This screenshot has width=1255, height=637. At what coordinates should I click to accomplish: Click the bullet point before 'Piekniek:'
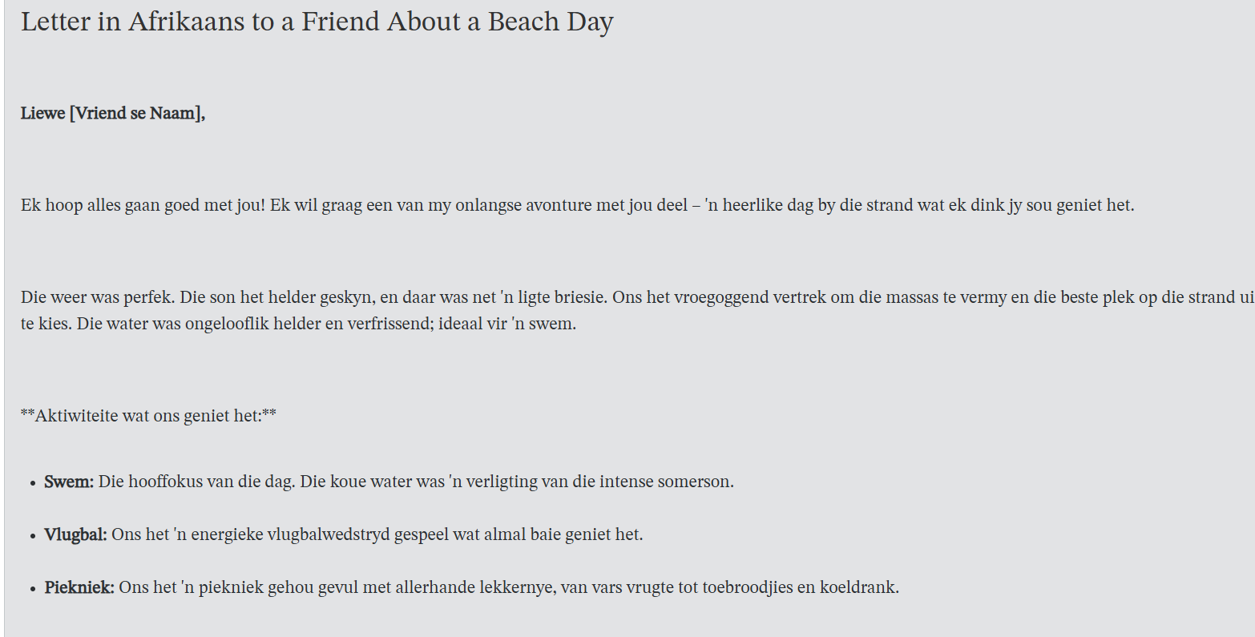click(32, 589)
